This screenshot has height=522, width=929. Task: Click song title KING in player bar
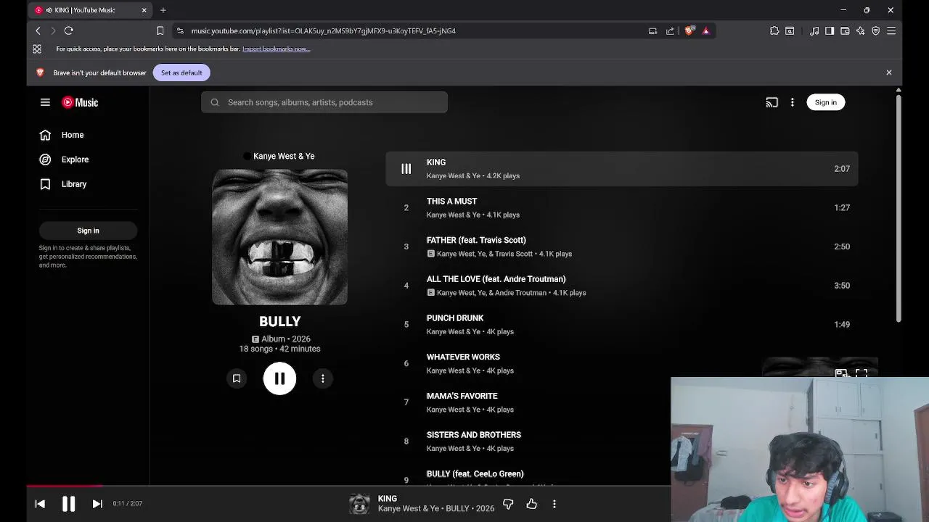(388, 499)
